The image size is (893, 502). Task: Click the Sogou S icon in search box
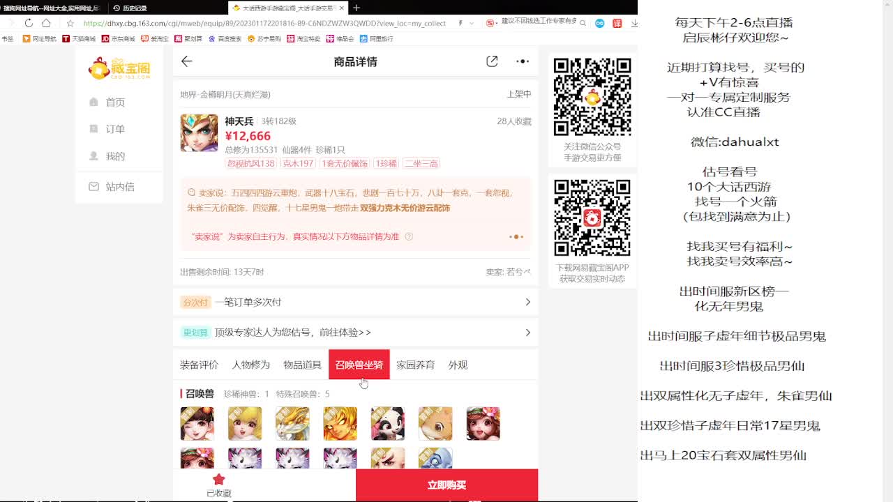[x=491, y=23]
